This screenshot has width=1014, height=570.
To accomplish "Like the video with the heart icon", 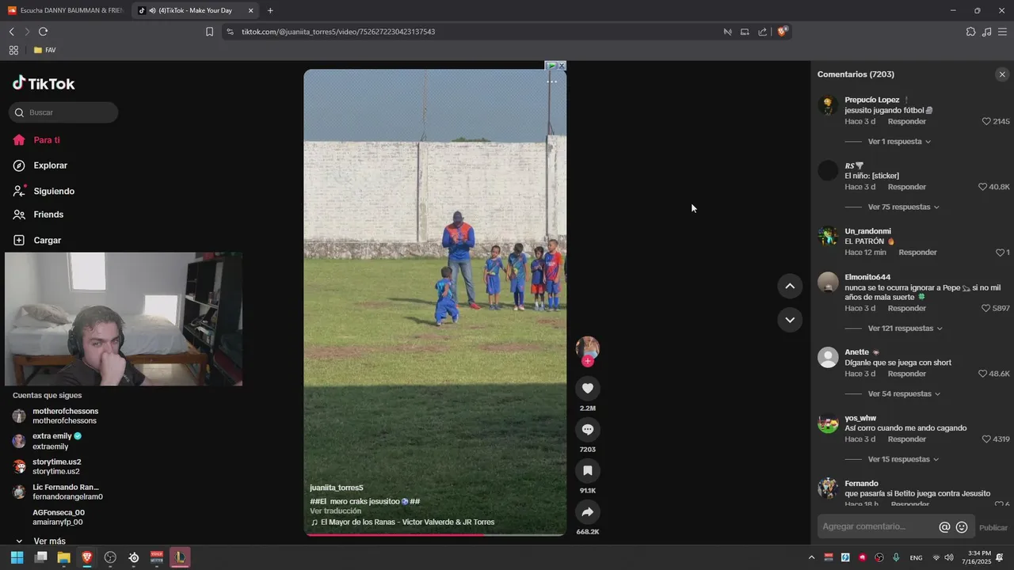I will [x=588, y=388].
